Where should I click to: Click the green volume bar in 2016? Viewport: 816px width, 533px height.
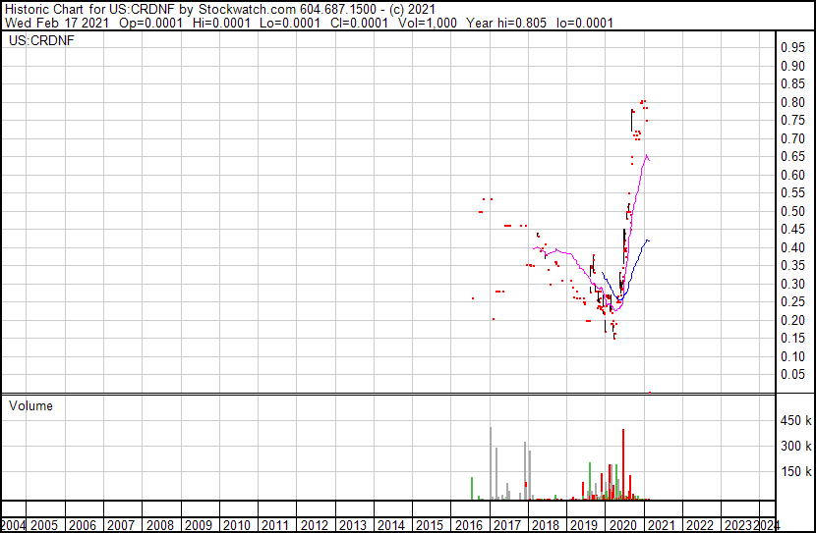point(472,488)
